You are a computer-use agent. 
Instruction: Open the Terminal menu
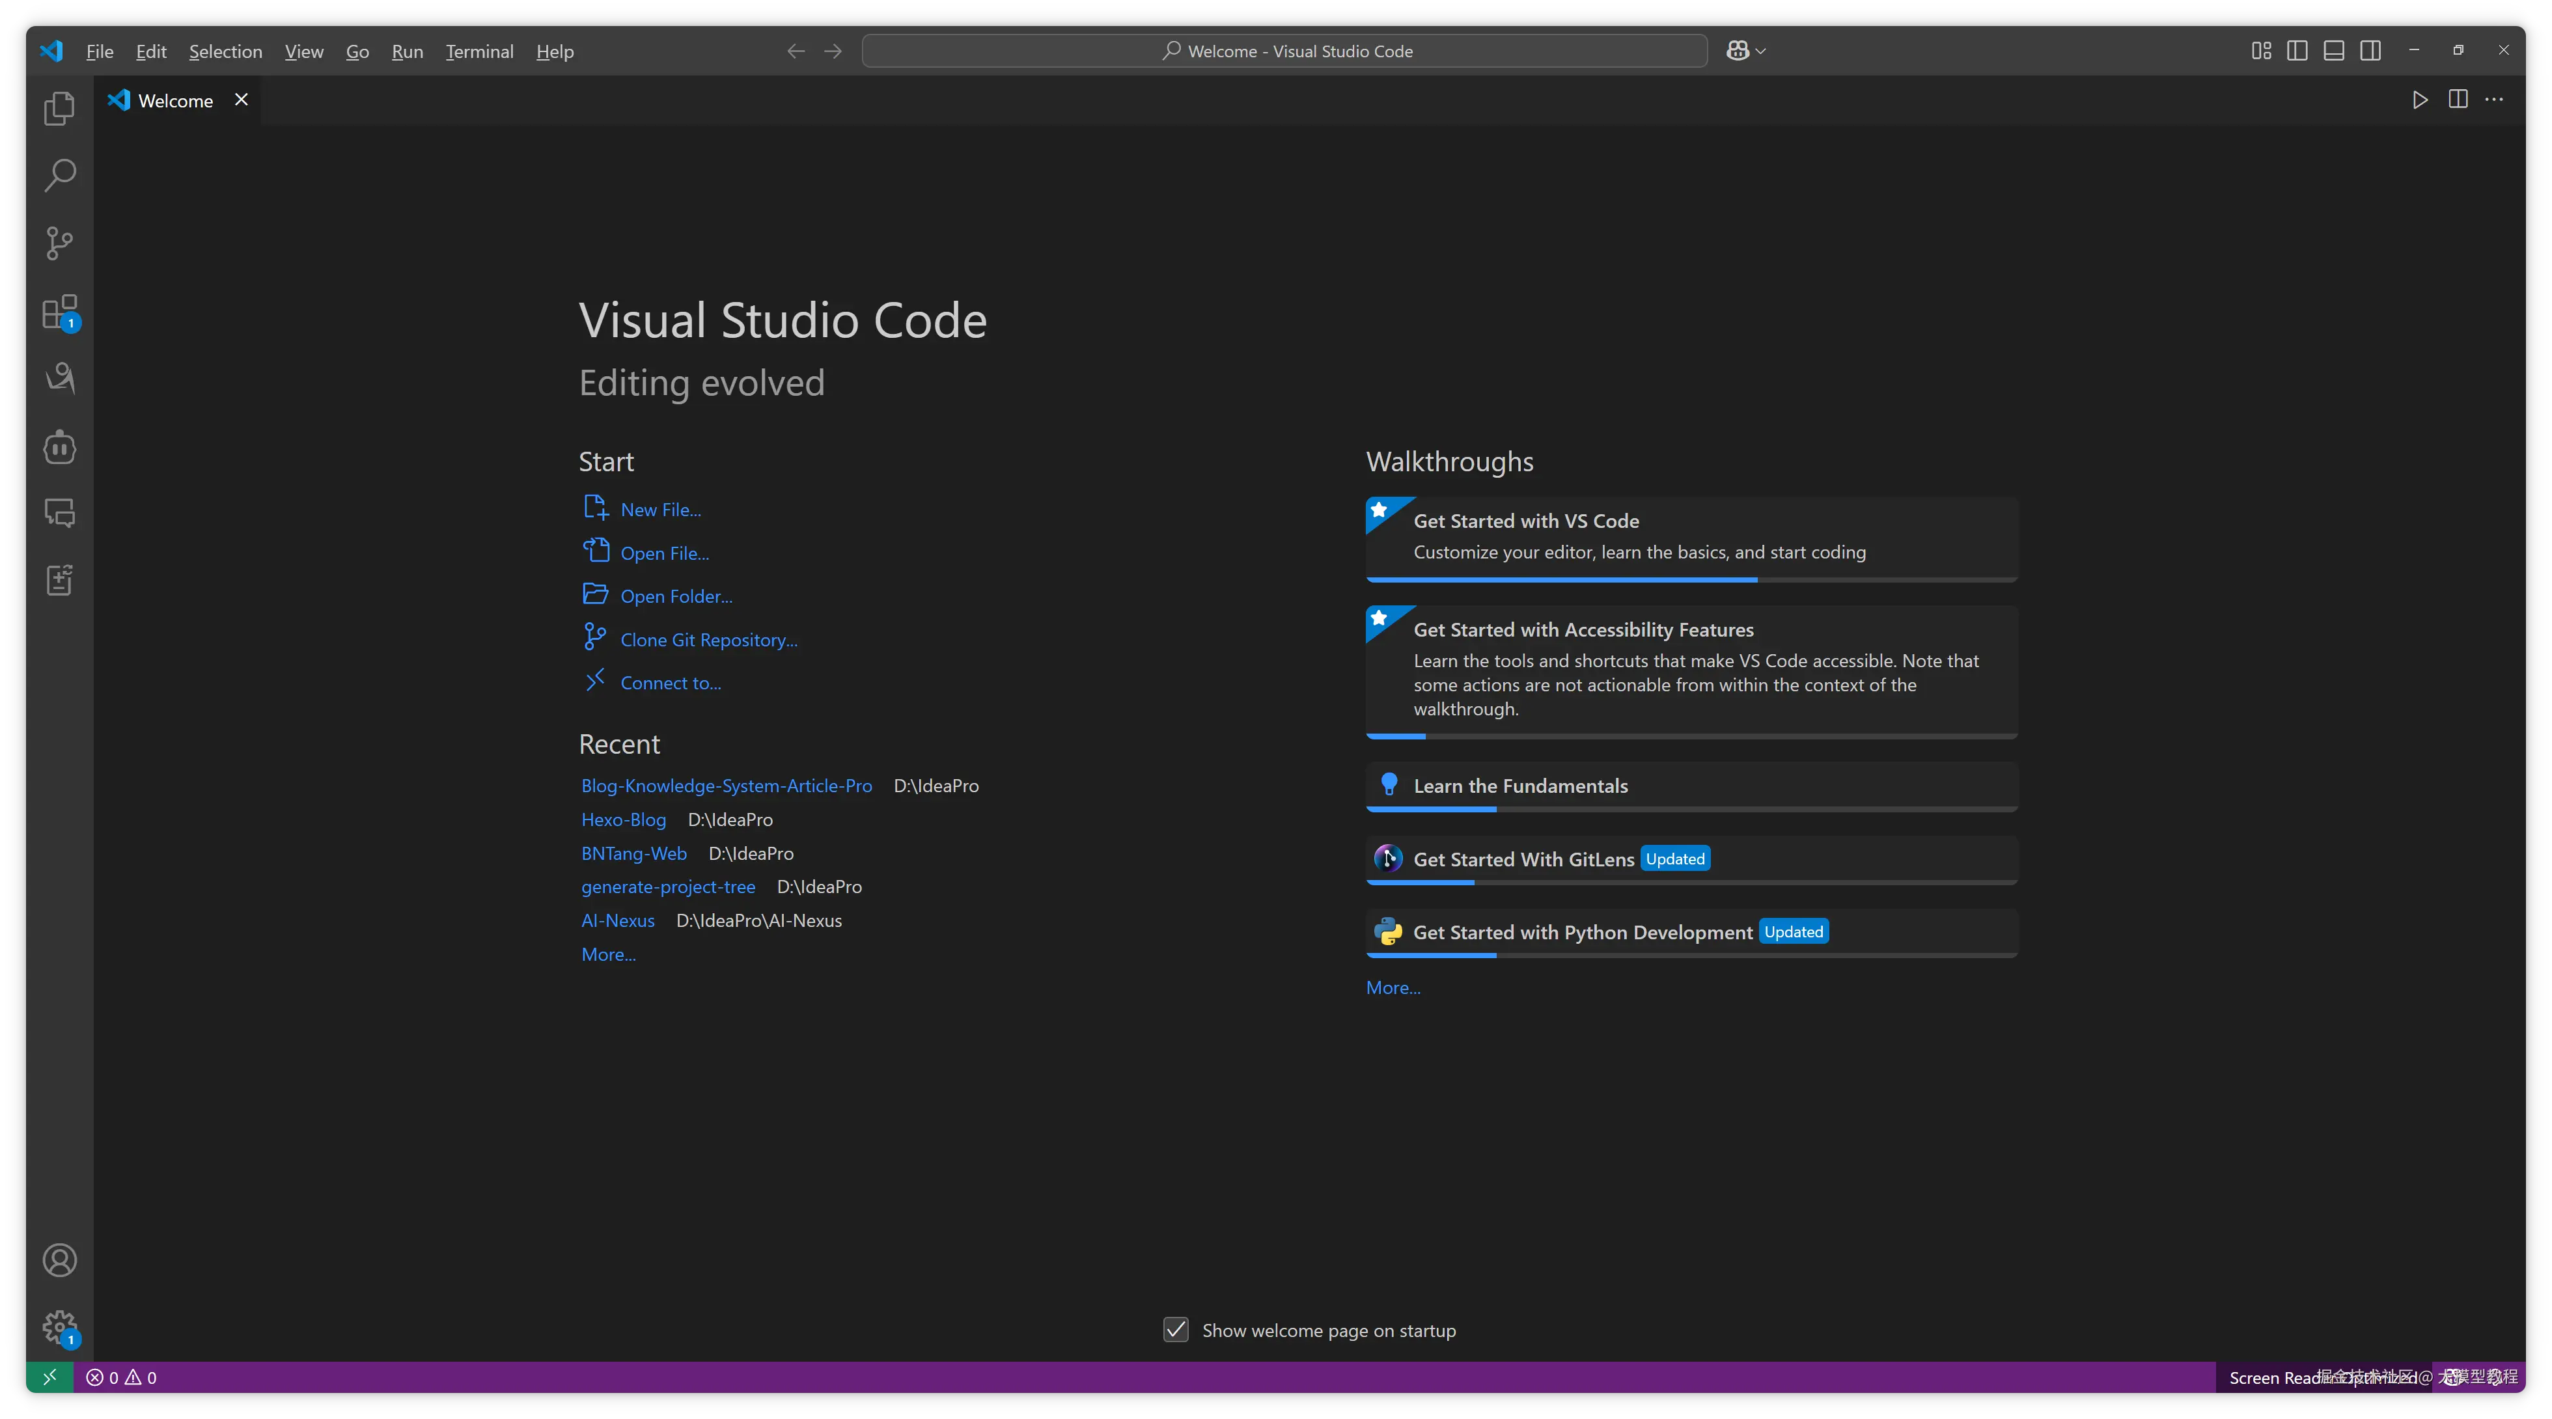point(480,51)
